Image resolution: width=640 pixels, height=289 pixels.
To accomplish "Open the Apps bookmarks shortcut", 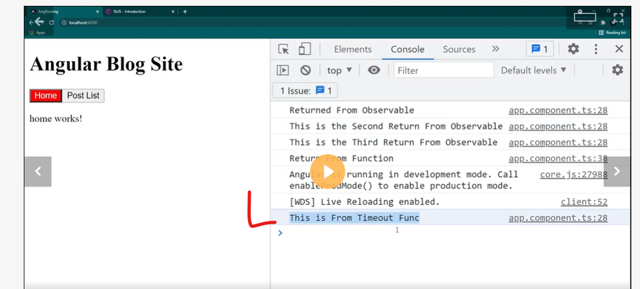I will [x=38, y=33].
